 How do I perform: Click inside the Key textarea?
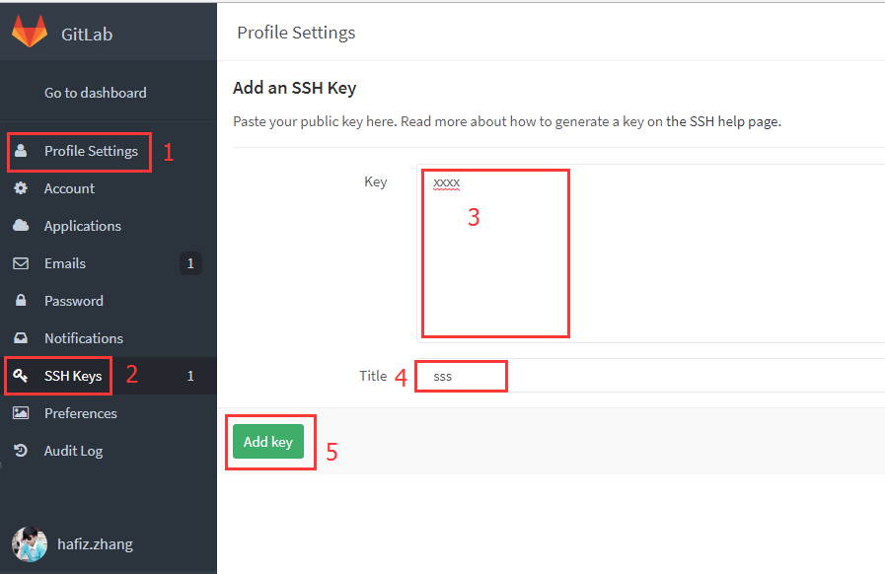(495, 252)
